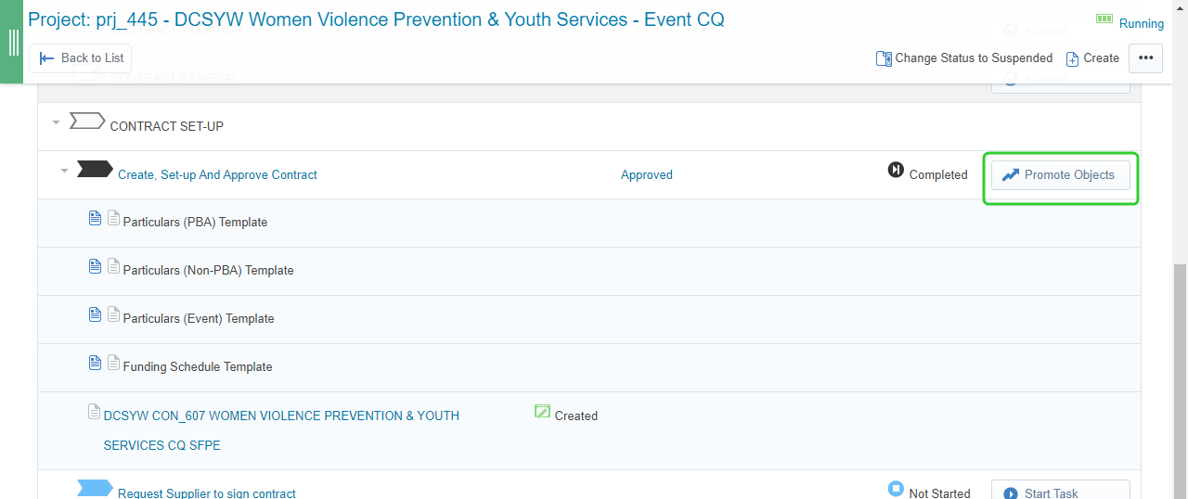Screen dimensions: 1188x499
Task: Click the green sidebar handle on the left edge
Action: point(11,42)
